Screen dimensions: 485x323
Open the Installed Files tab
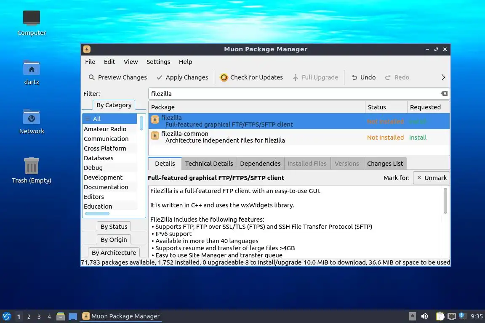[x=307, y=164]
